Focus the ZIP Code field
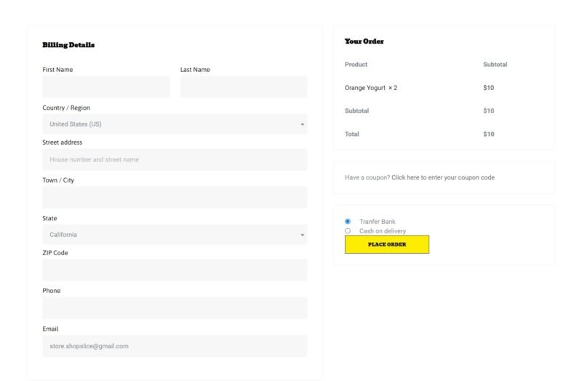Screen dimensions: 582x381 [175, 270]
